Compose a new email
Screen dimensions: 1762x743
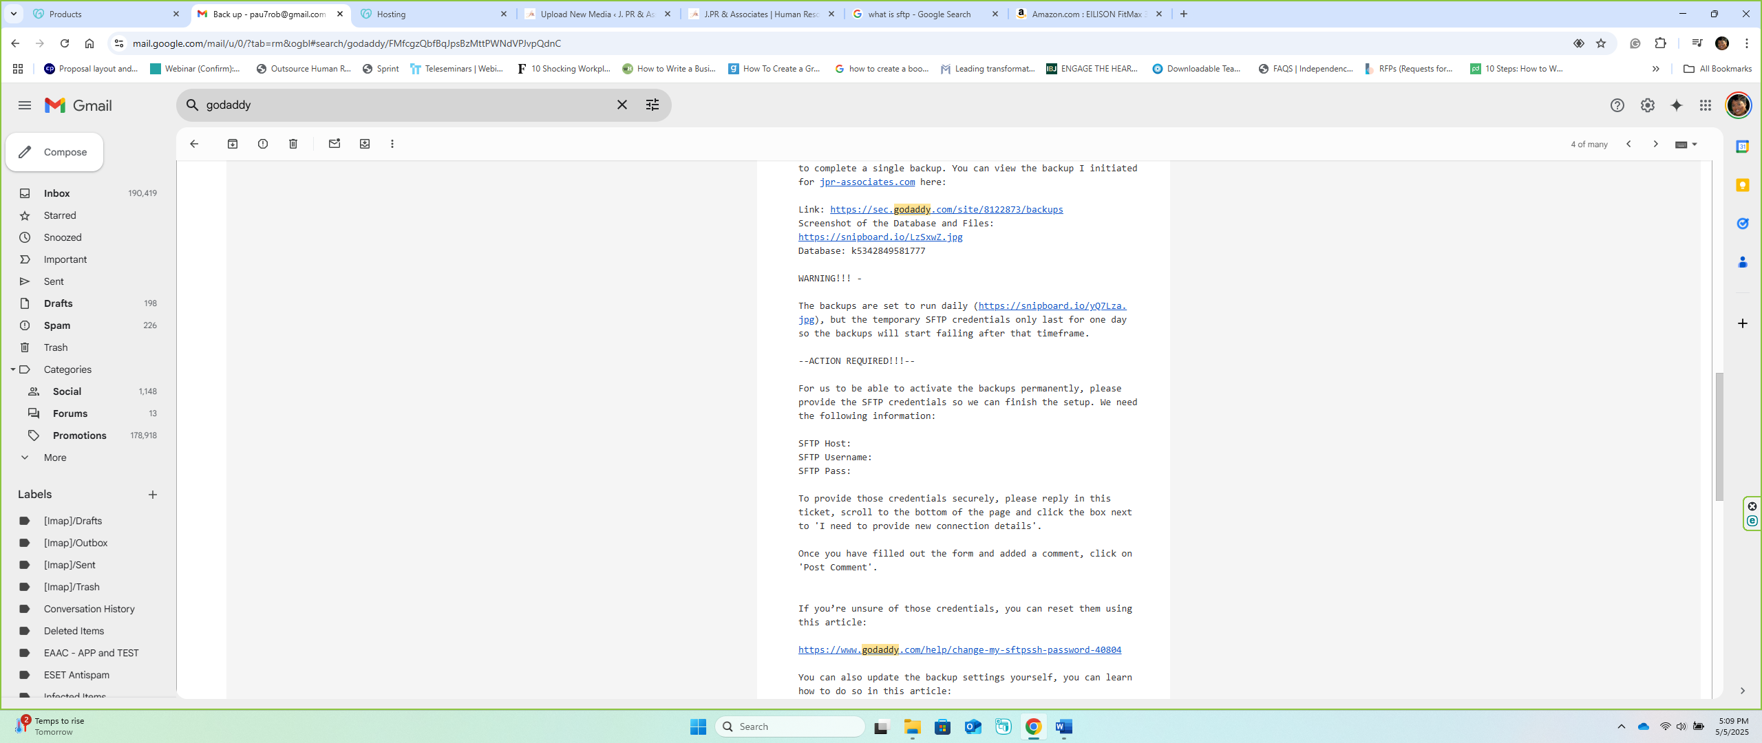pos(54,152)
